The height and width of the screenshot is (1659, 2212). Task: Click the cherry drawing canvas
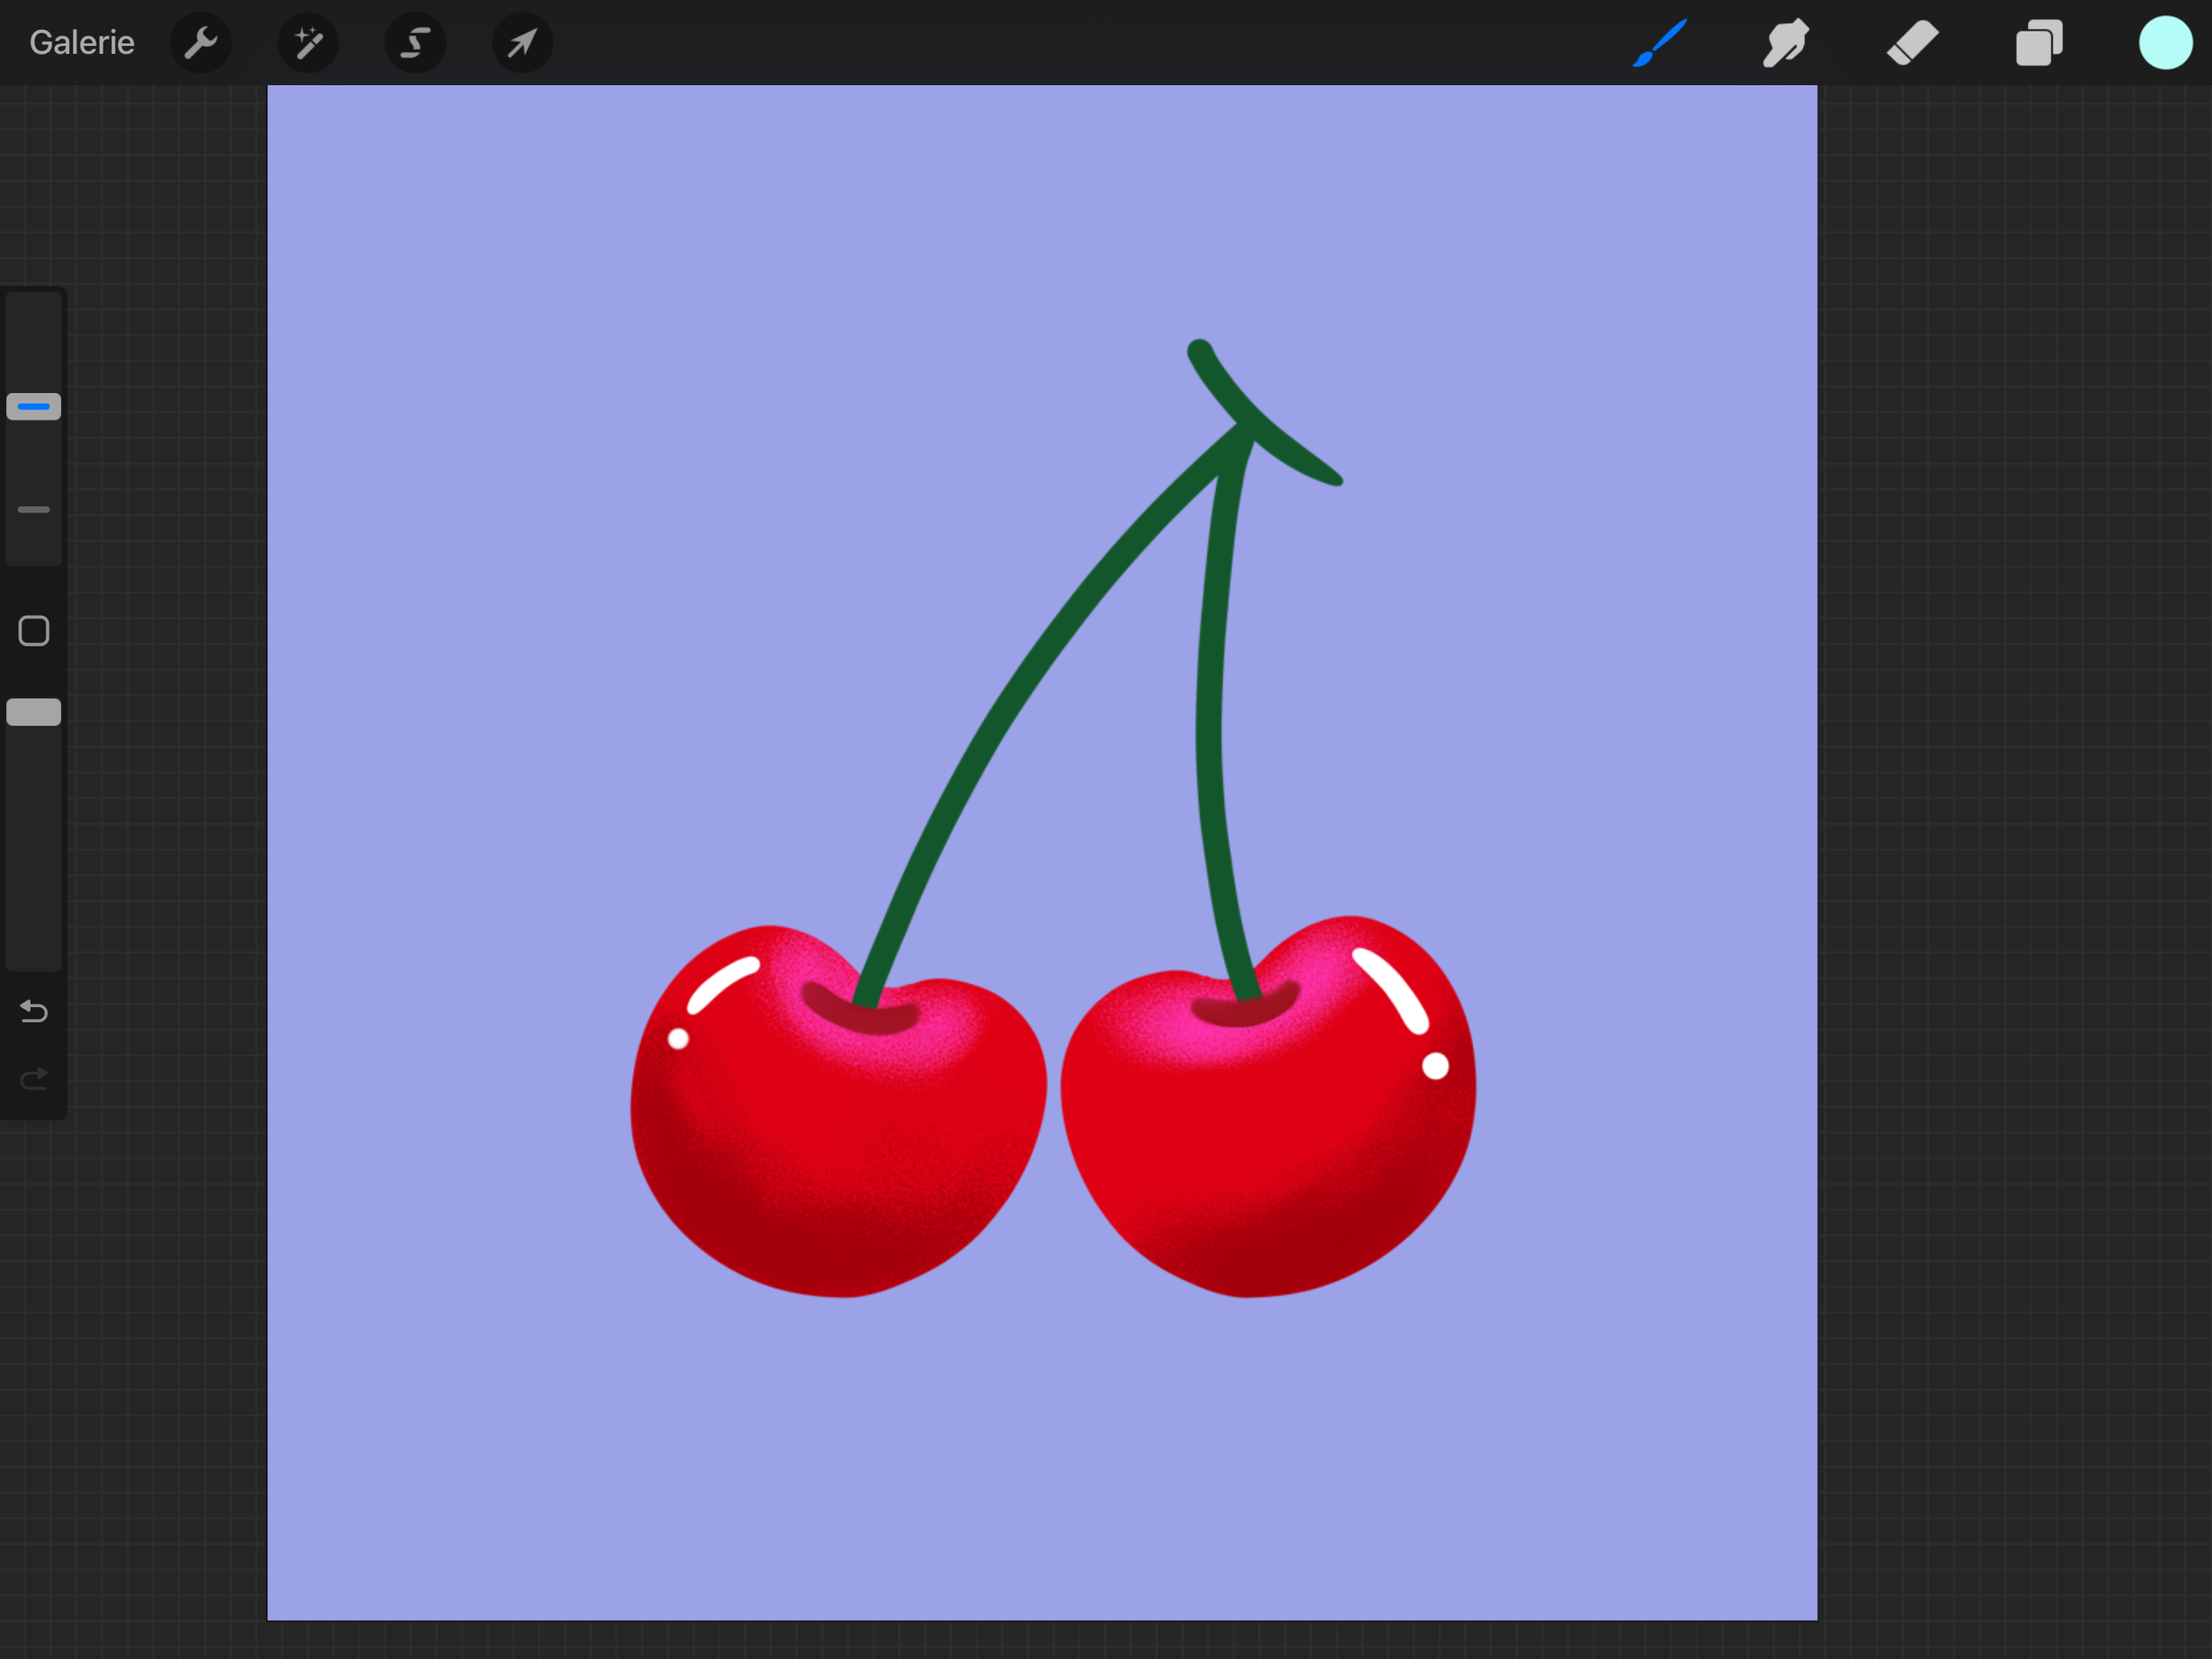click(1042, 852)
